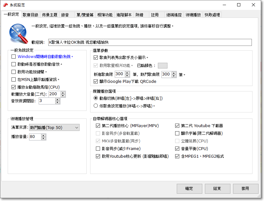
Task: Click the red app icon in title bar
Action: [x=5, y=5]
